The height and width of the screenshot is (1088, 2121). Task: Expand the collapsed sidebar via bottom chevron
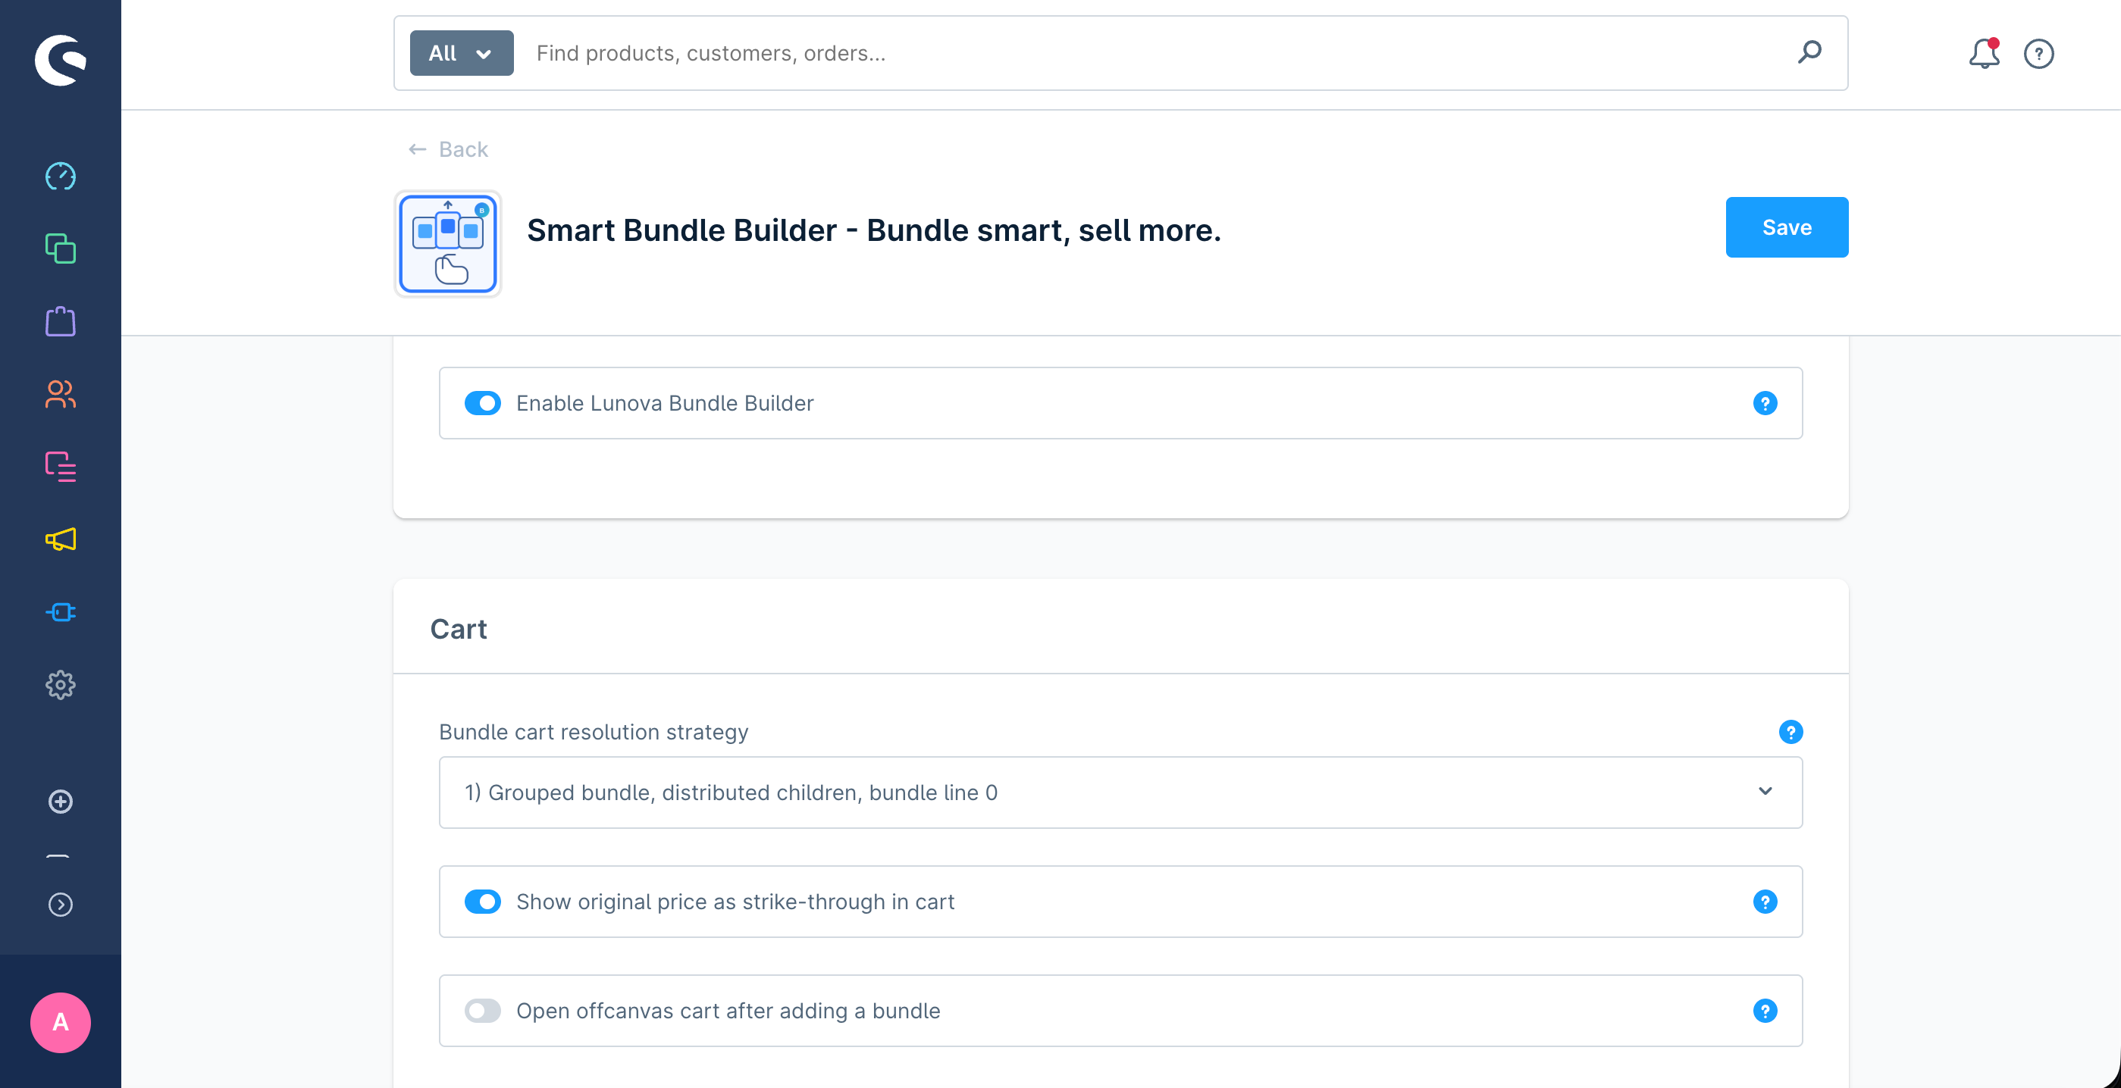(59, 905)
